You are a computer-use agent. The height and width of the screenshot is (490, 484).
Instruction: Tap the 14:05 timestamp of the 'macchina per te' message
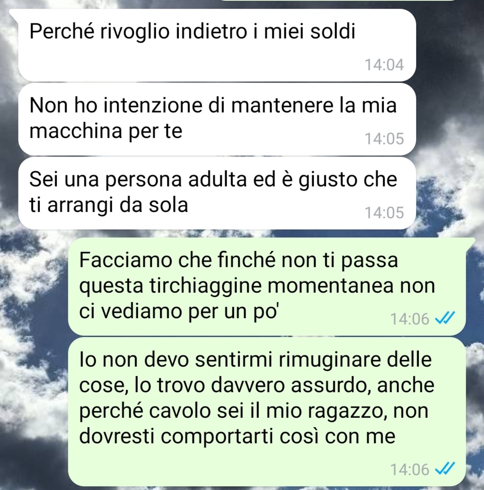coord(384,139)
